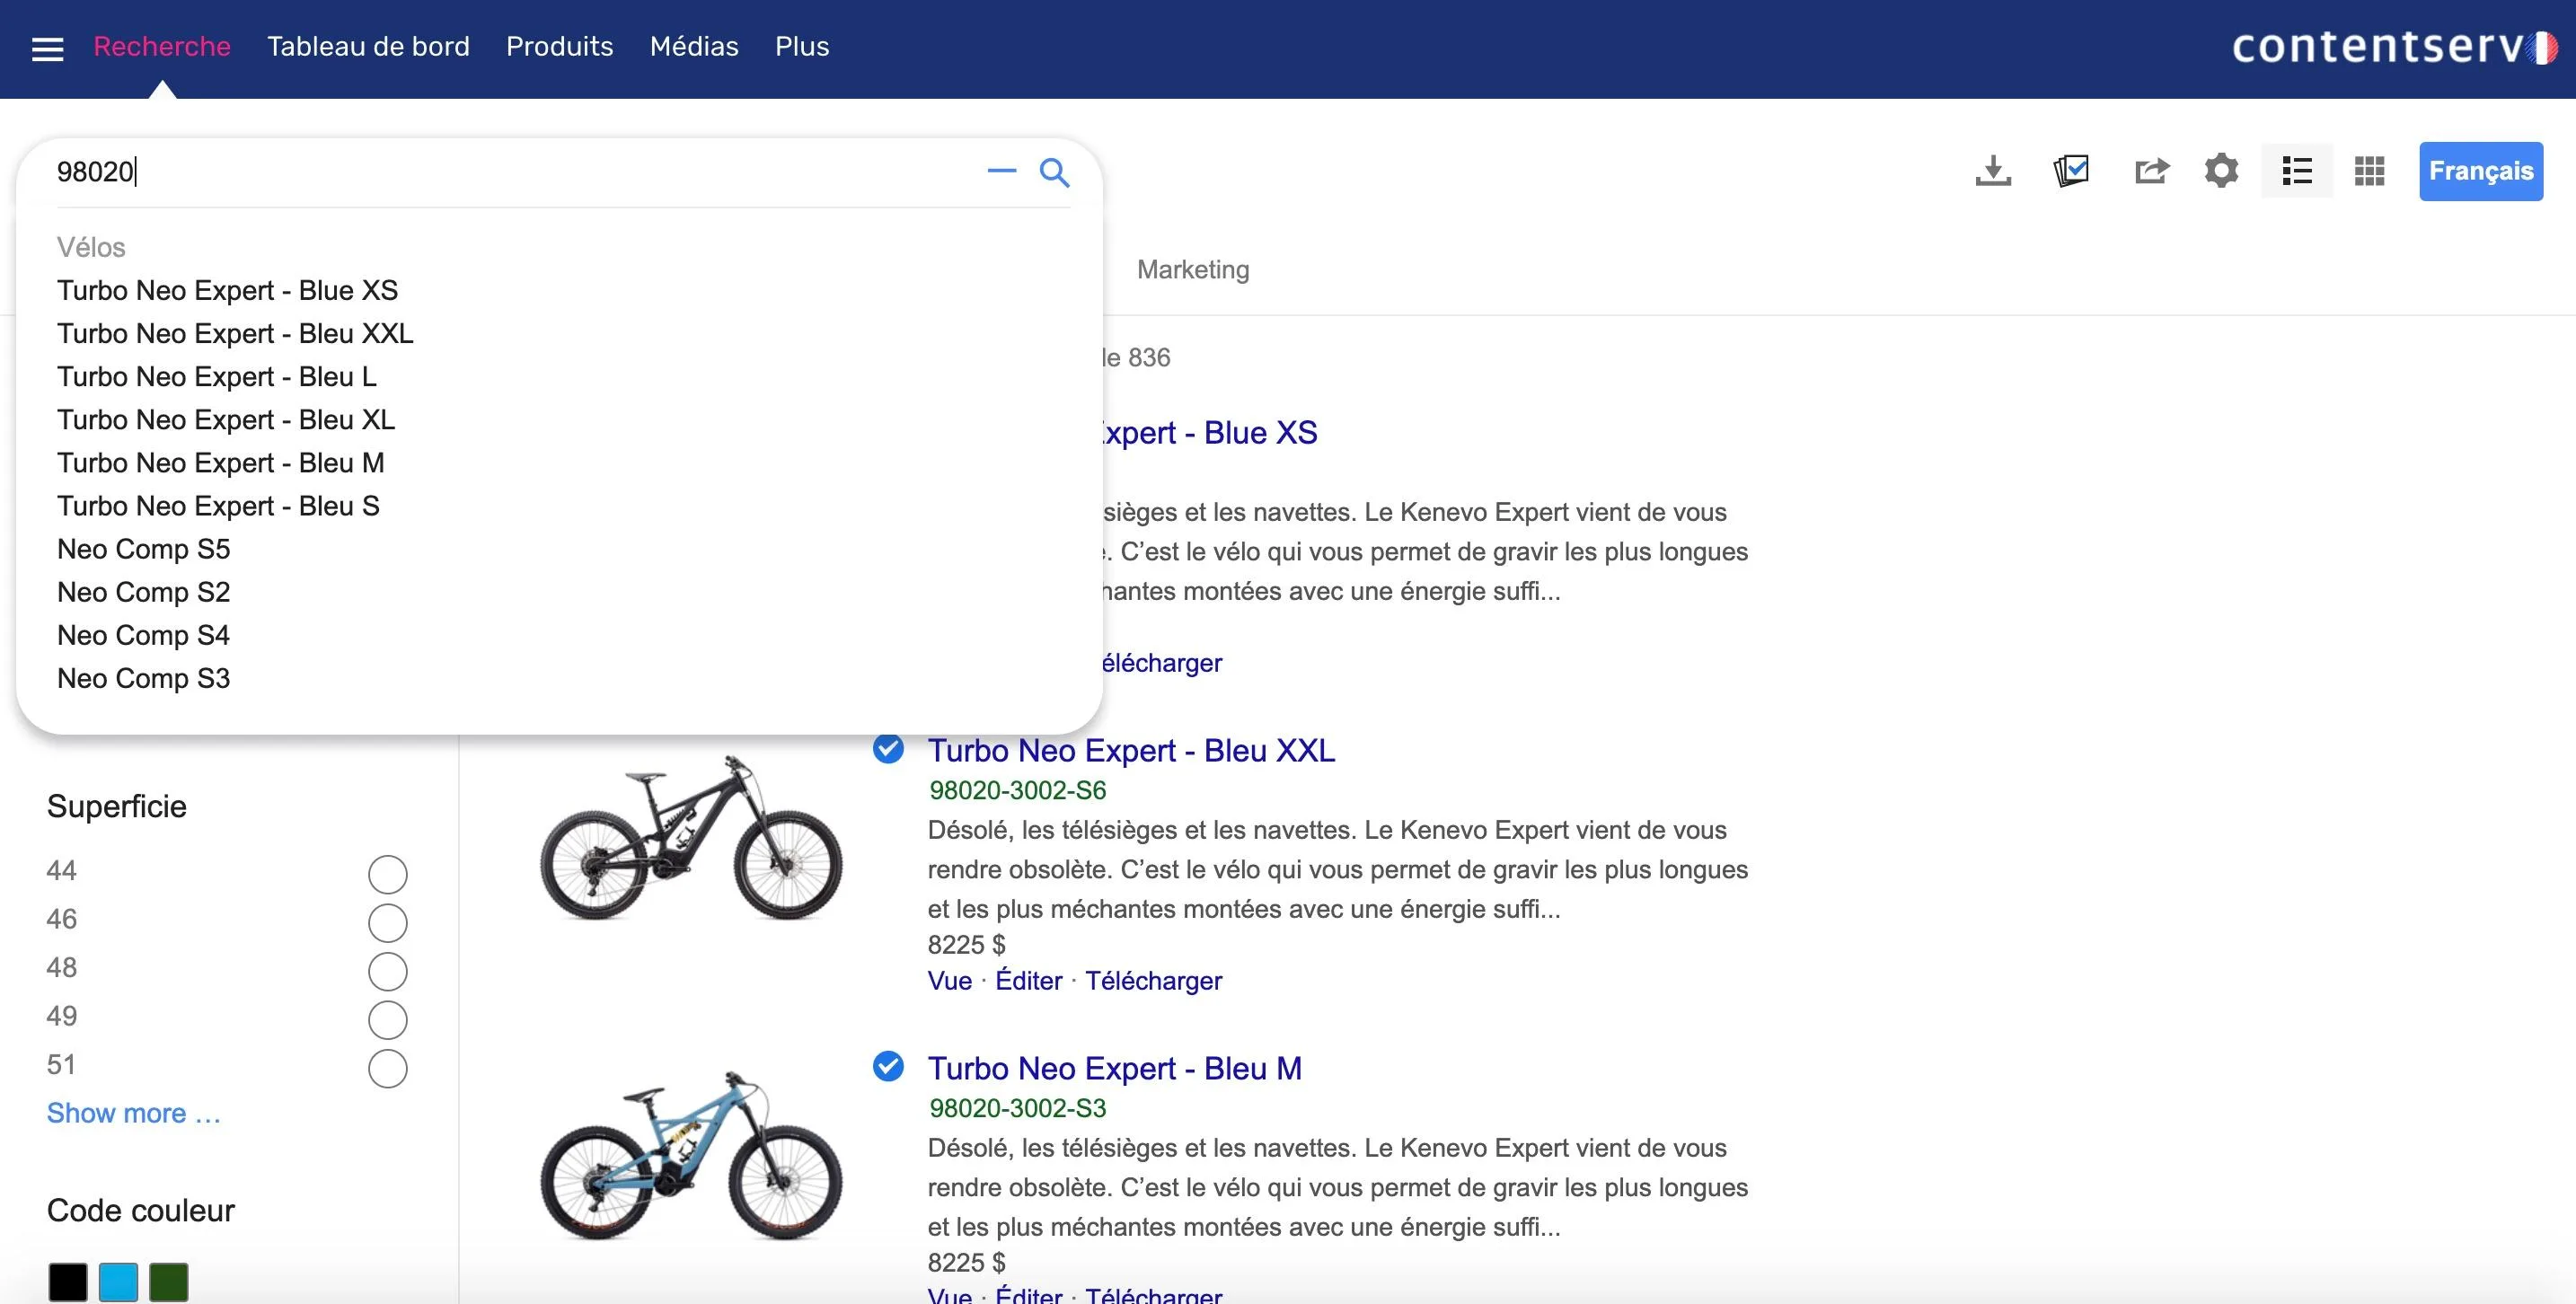Switch to grid view layout

[2369, 171]
